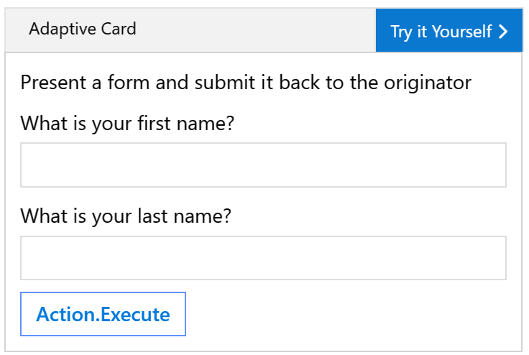Submit the form with Action.Execute

(103, 314)
